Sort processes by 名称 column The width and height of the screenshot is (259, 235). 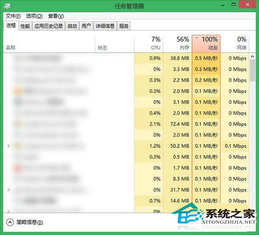(49, 44)
